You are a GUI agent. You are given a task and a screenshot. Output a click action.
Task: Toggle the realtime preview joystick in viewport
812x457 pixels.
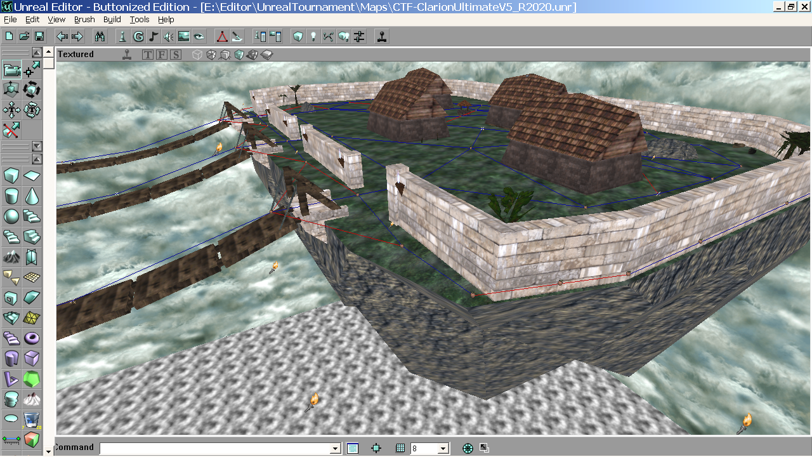tap(128, 55)
